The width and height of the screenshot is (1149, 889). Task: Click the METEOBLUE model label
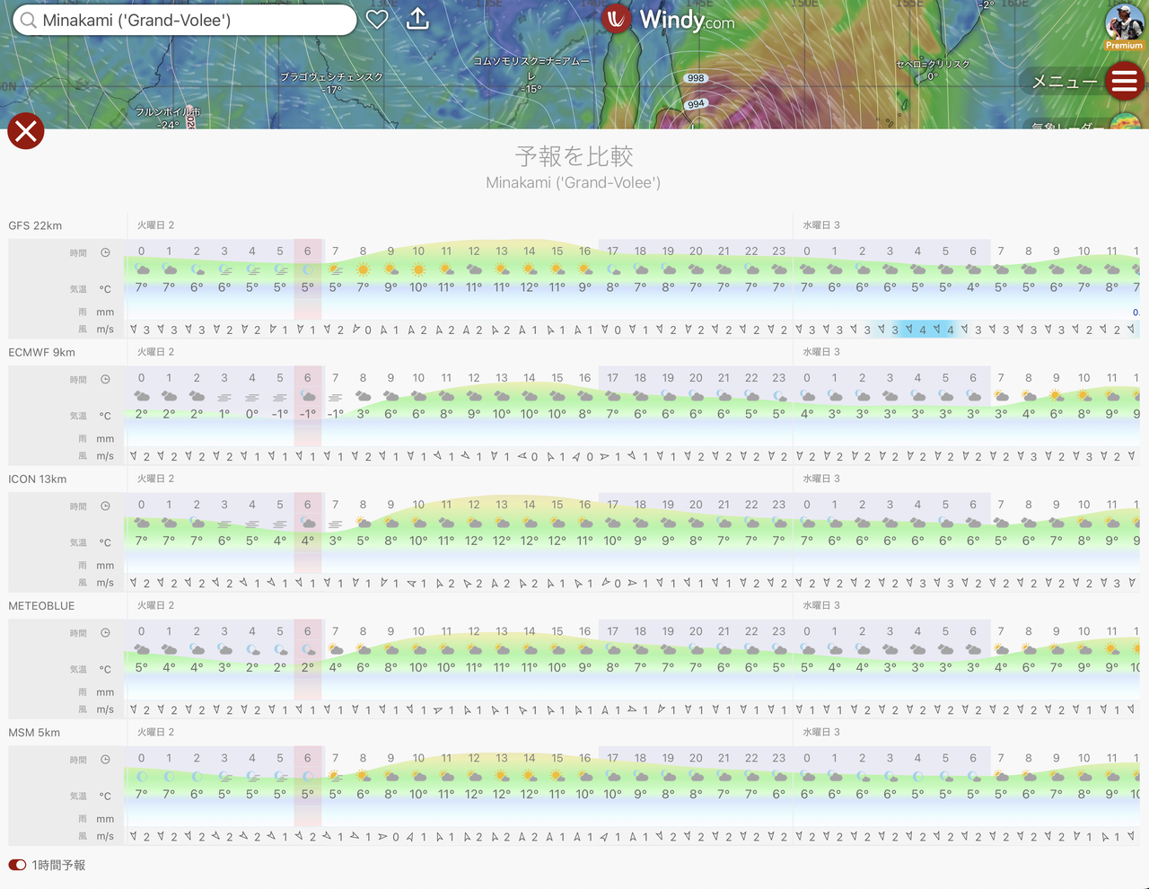(41, 605)
